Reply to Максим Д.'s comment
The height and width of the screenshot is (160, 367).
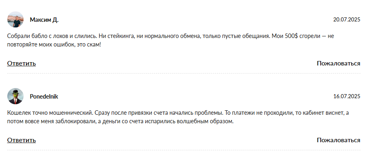tap(22, 63)
